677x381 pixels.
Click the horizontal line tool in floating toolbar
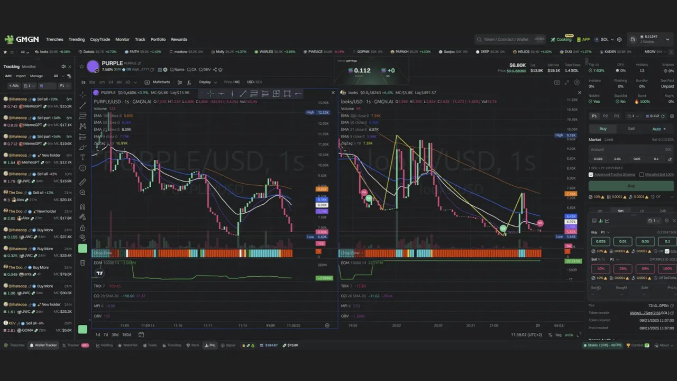click(x=221, y=94)
